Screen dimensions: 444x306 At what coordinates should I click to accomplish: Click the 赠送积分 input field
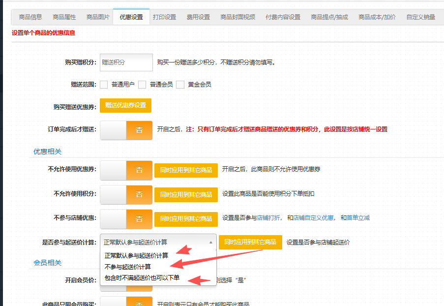pyautogui.click(x=126, y=62)
